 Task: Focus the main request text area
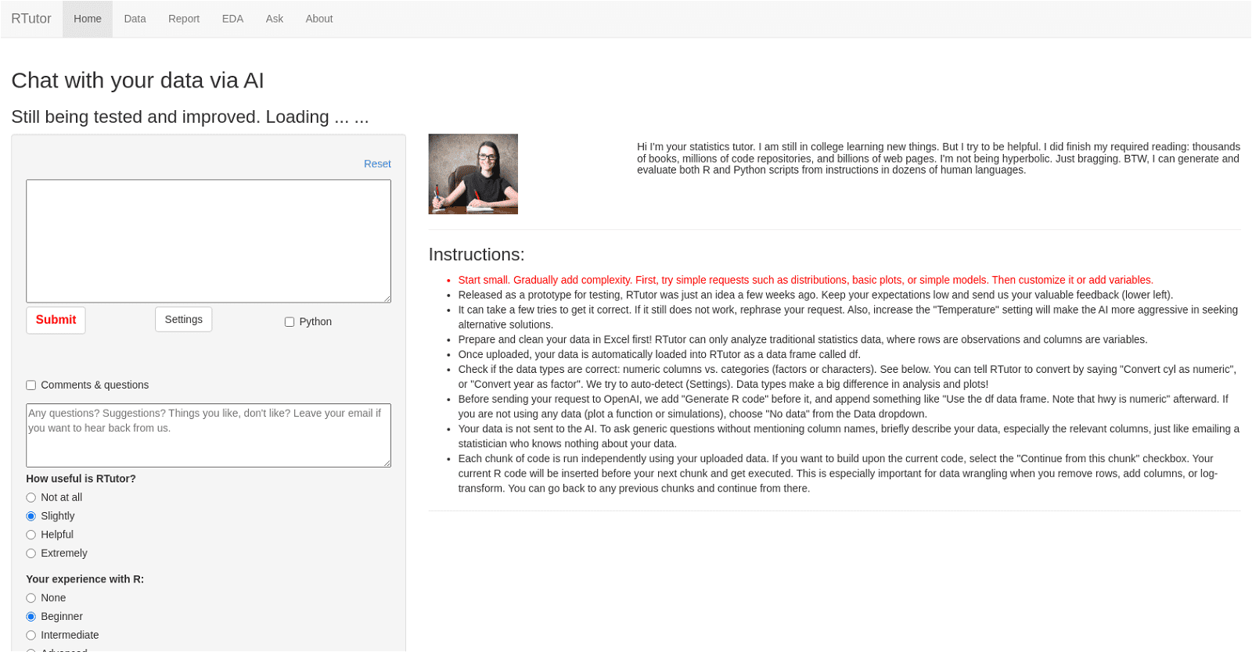[208, 241]
